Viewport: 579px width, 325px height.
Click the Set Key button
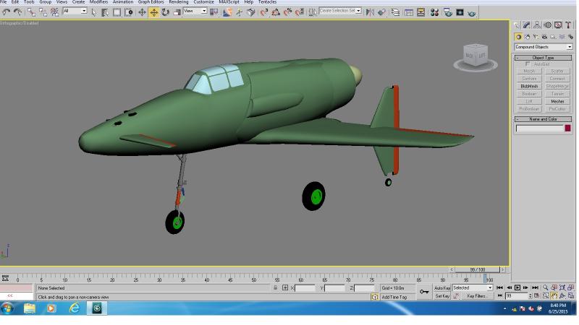click(442, 296)
